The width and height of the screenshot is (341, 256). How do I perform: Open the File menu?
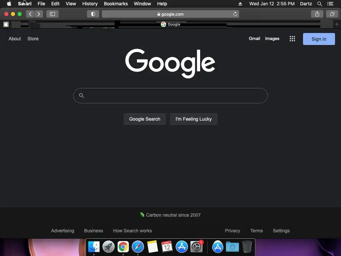pyautogui.click(x=41, y=4)
